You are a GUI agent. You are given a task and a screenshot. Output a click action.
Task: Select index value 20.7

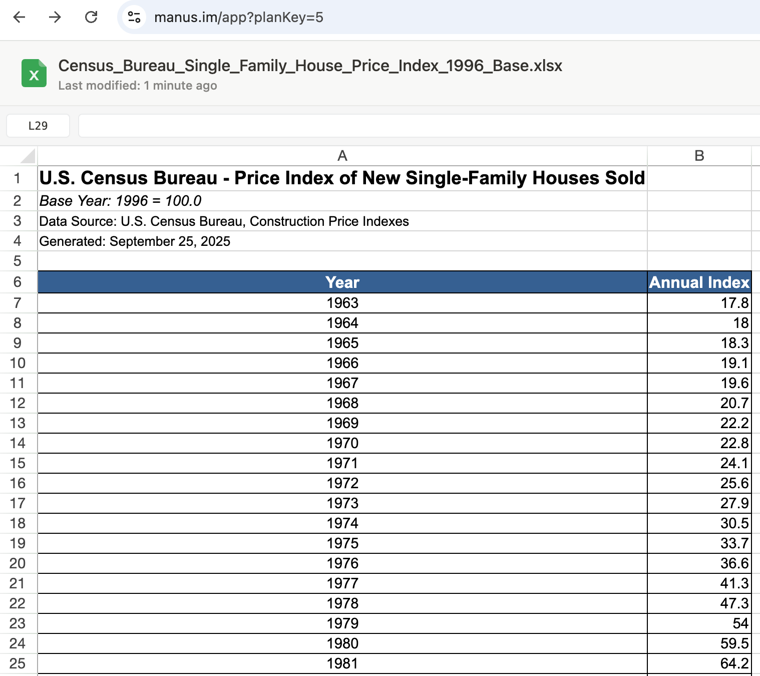699,403
